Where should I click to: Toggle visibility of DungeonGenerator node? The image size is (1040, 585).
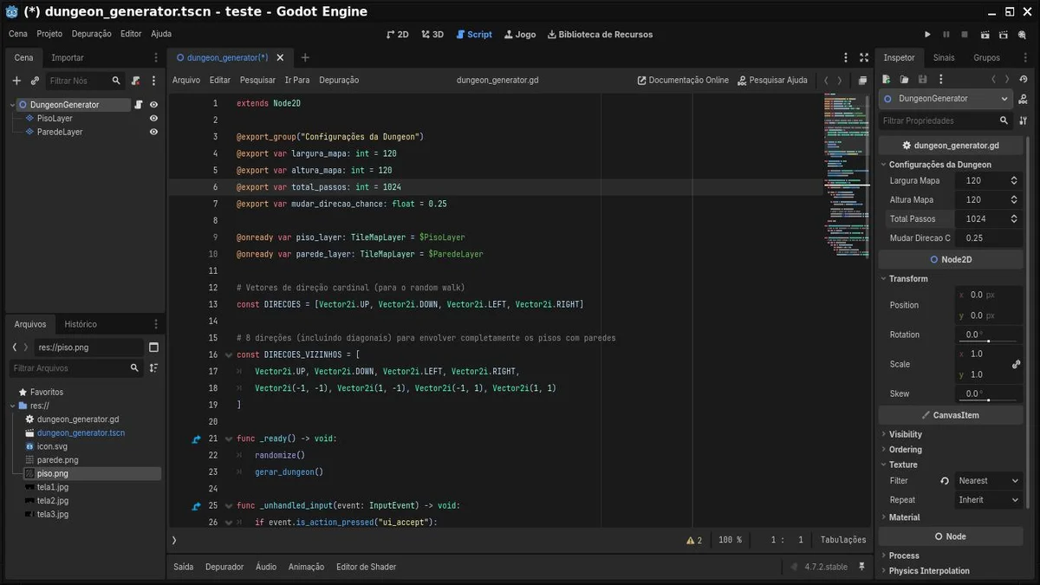pos(153,105)
